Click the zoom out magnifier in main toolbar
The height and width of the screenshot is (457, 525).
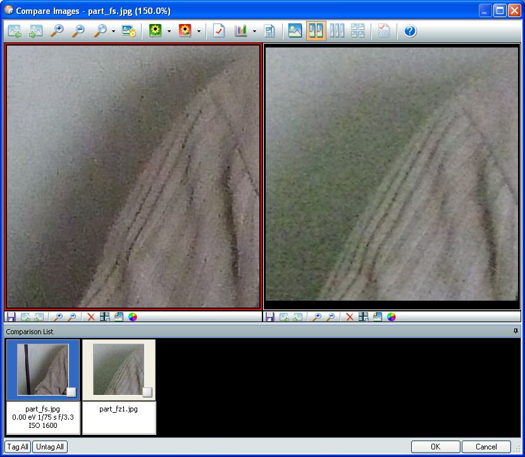click(78, 31)
